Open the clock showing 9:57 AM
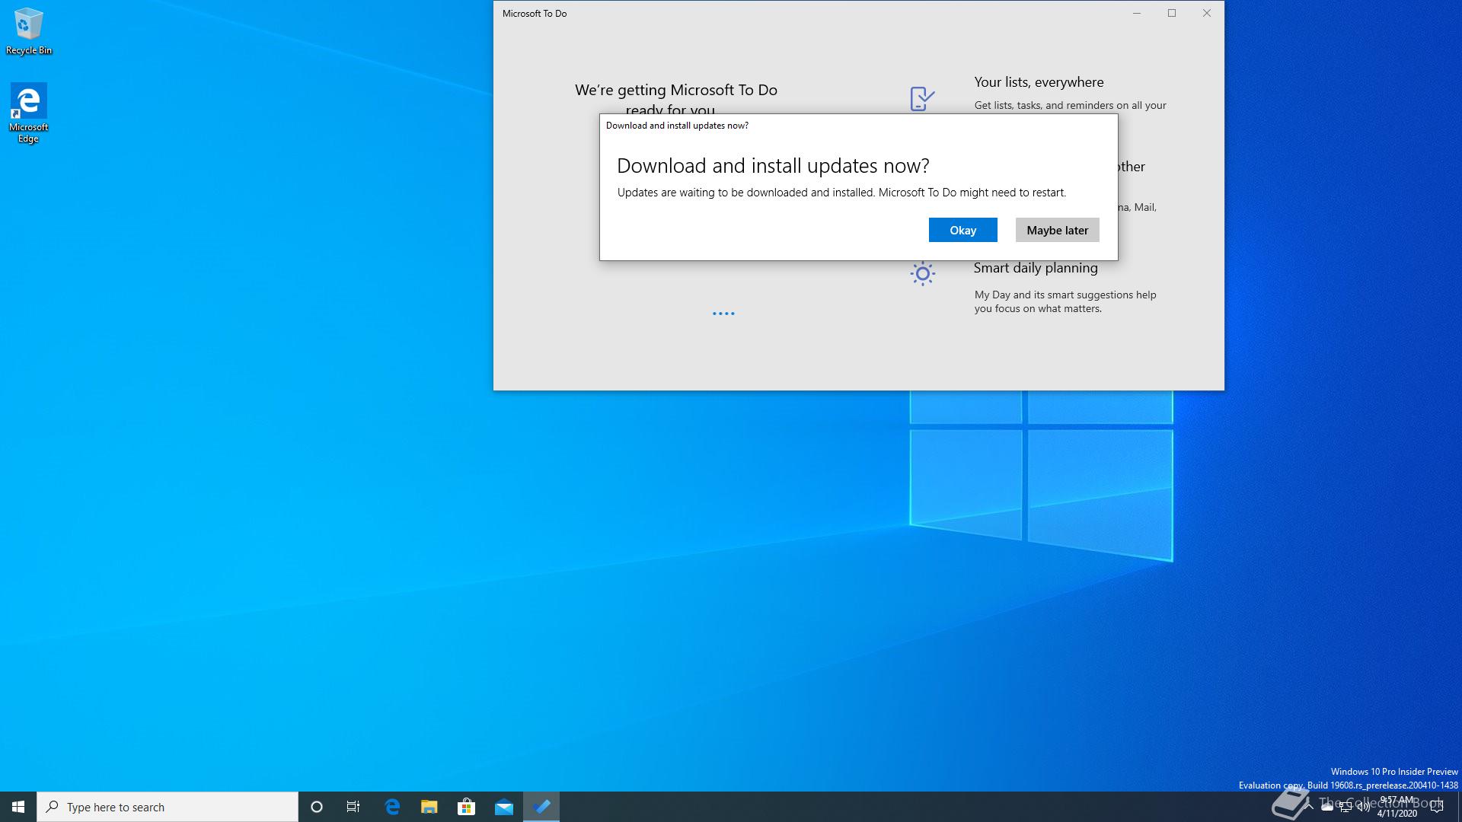 (x=1397, y=807)
